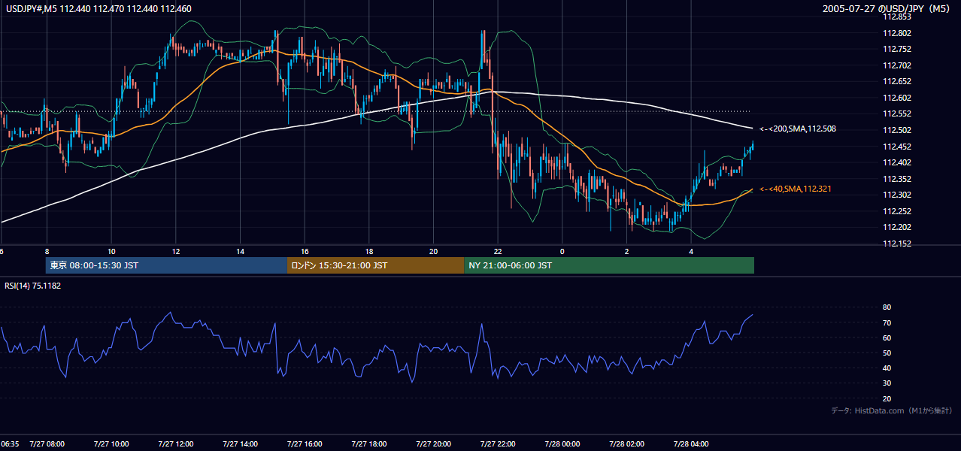Click price axis value 112.352
Image resolution: width=961 pixels, height=451 pixels.
pos(898,179)
